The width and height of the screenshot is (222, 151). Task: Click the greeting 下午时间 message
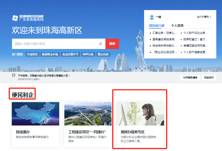[x=44, y=76]
